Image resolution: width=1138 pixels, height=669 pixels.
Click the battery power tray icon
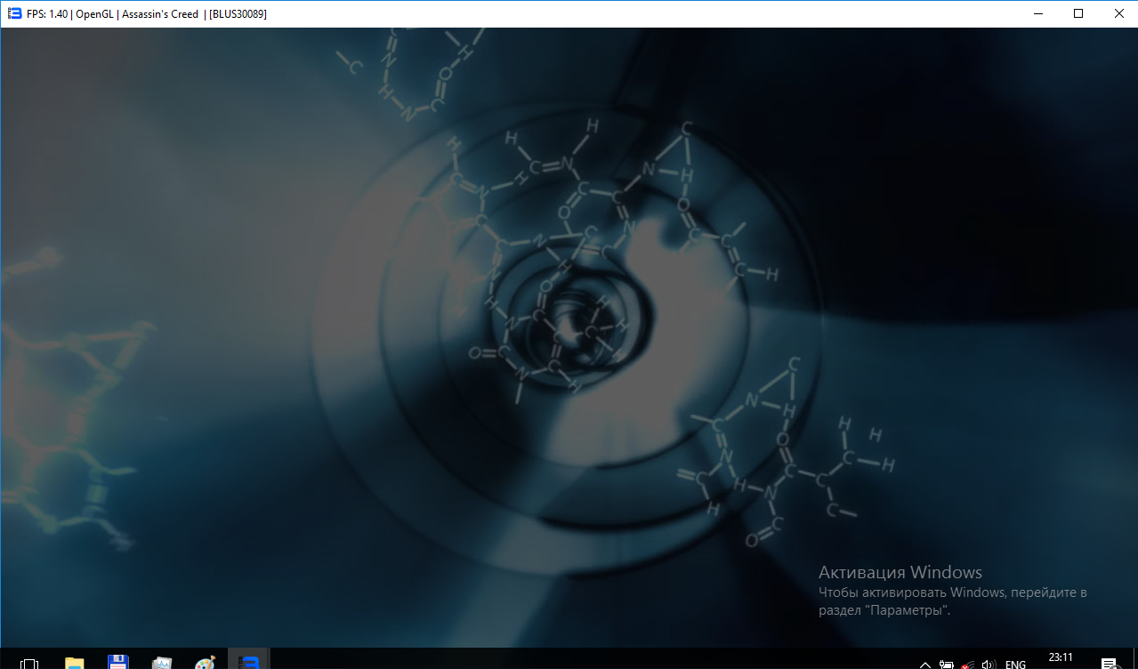(947, 664)
